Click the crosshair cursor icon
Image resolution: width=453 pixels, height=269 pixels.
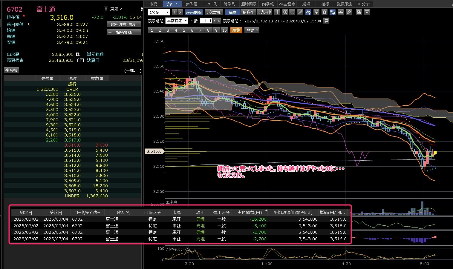click(277, 12)
